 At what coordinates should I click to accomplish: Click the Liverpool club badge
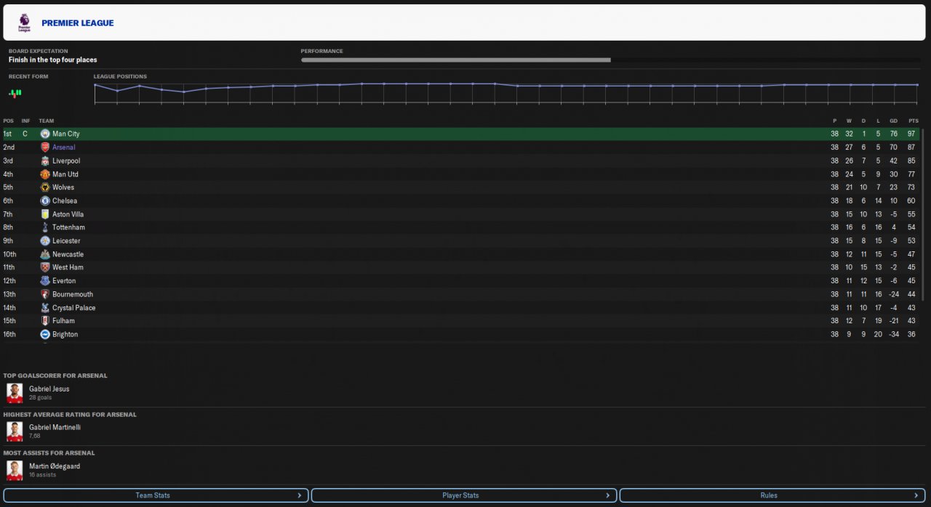[45, 161]
